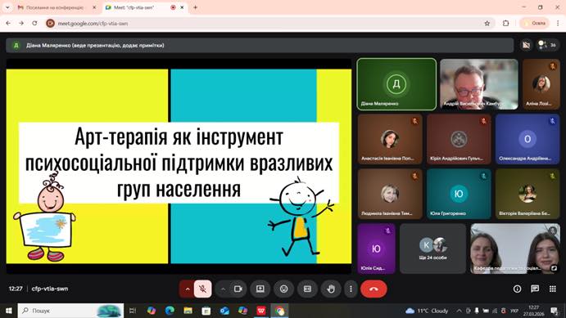Open the three-dot more options menu

coord(351,289)
